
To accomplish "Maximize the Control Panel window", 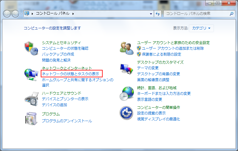I will point(218,3).
